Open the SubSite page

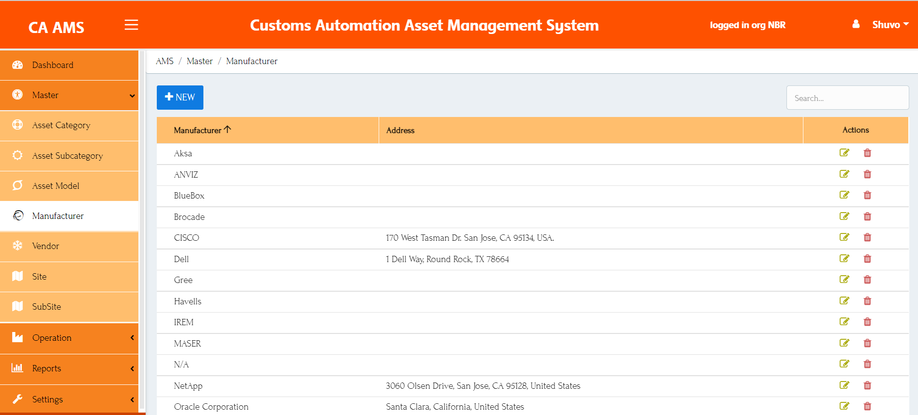69,307
